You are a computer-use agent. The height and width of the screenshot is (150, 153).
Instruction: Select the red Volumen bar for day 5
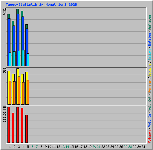tap(27, 129)
